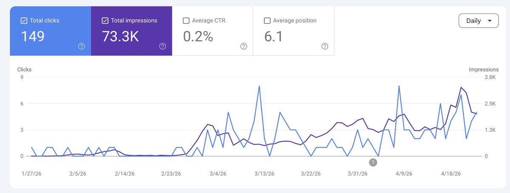Click the 2.5K impressions axis value
The image size is (510, 193).
pos(490,103)
